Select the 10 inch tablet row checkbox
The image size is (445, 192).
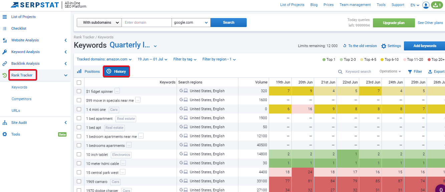[79, 154]
